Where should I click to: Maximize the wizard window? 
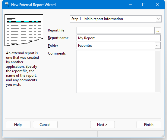point(144,5)
